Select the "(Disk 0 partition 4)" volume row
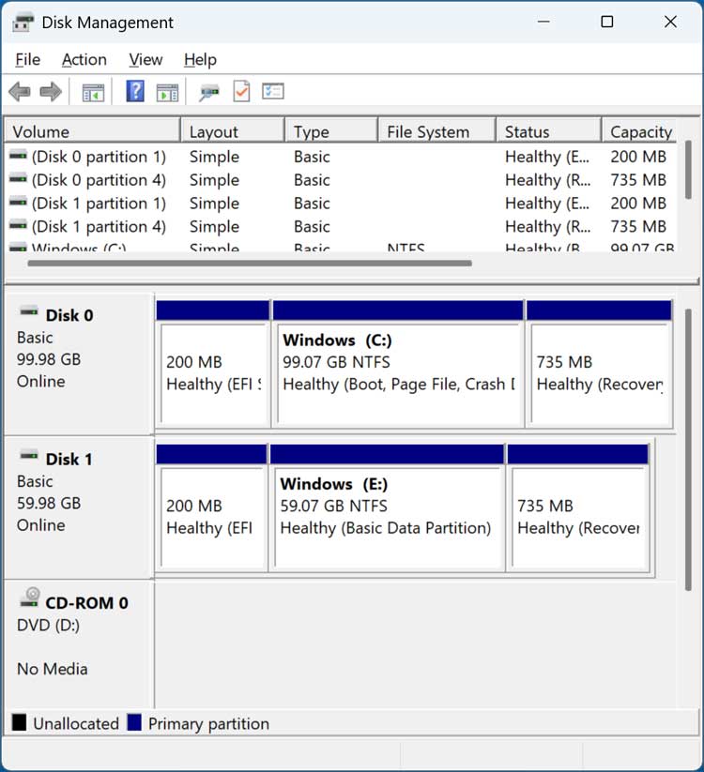The width and height of the screenshot is (704, 772). [x=341, y=180]
